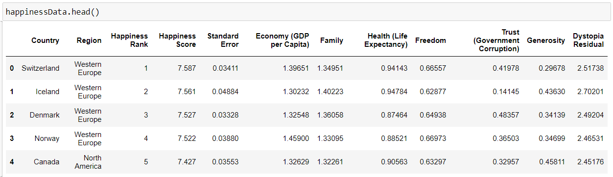The width and height of the screenshot is (613, 177).
Task: Click the Dystopia Residual column header
Action: point(588,40)
